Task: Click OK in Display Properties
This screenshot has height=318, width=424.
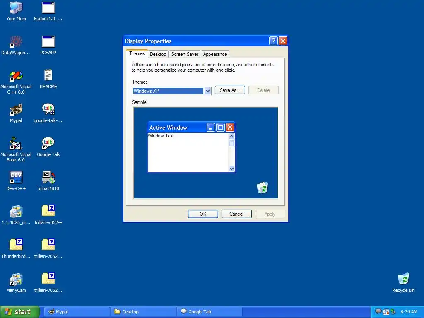Action: coord(203,214)
